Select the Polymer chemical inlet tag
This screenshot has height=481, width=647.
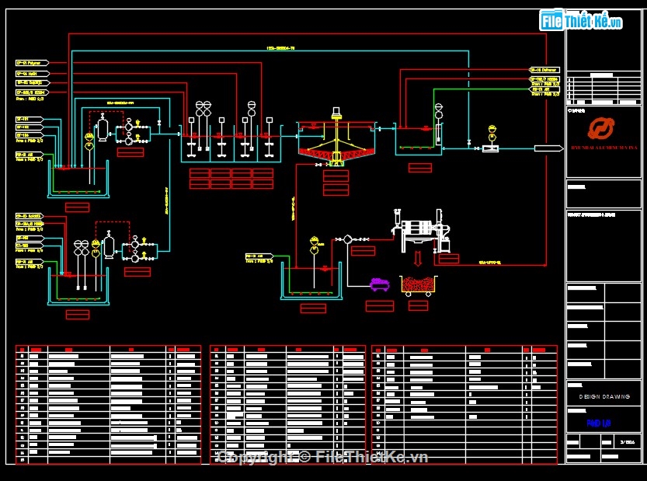tap(33, 62)
